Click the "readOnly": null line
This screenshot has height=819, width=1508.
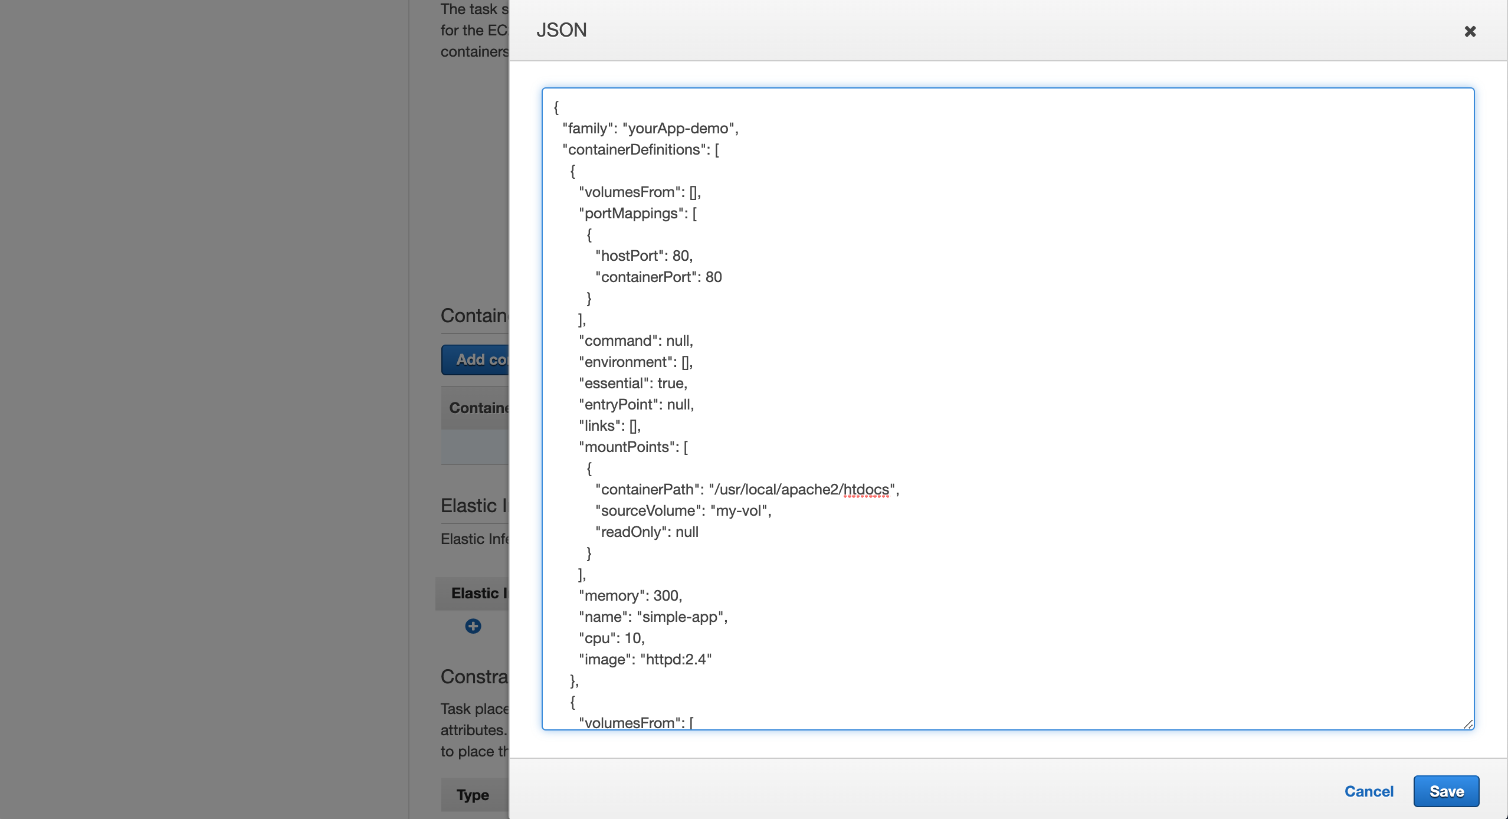(647, 532)
